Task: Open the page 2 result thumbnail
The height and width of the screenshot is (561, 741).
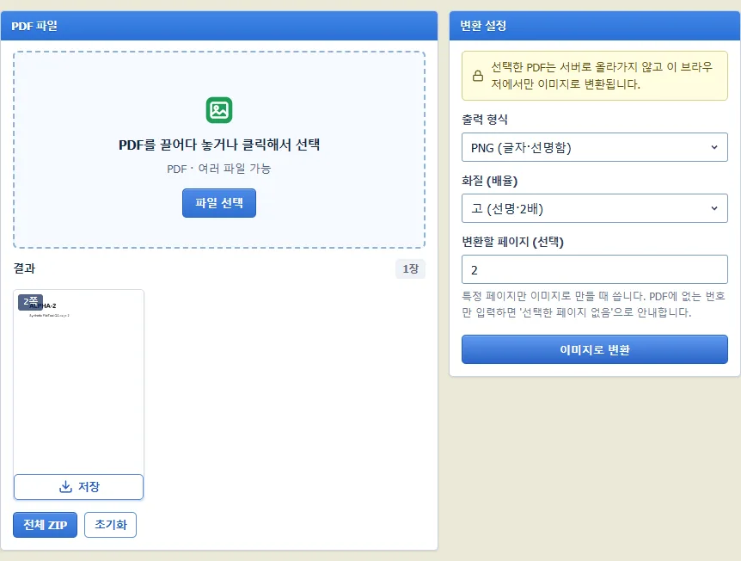Action: [x=78, y=382]
